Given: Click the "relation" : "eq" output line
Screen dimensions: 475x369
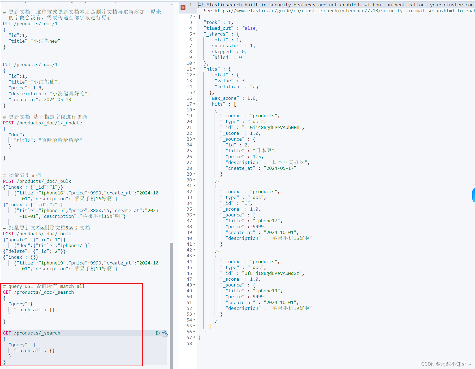Looking at the screenshot, I should coord(238,86).
